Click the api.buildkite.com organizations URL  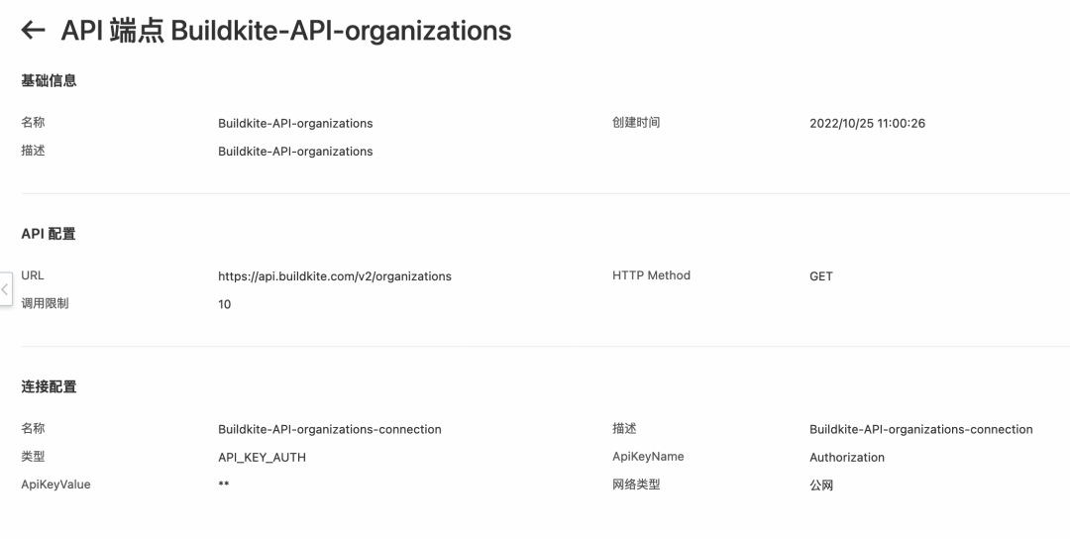[x=334, y=276]
